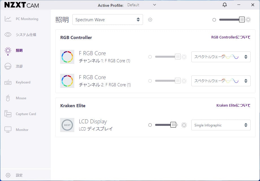This screenshot has width=260, height=181.
Task: Expand the Active Profile Default dropdown
Action: [142, 5]
